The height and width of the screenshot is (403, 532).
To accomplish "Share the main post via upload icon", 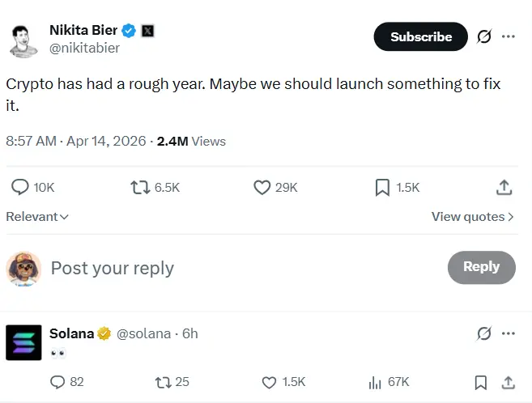I will click(x=504, y=187).
